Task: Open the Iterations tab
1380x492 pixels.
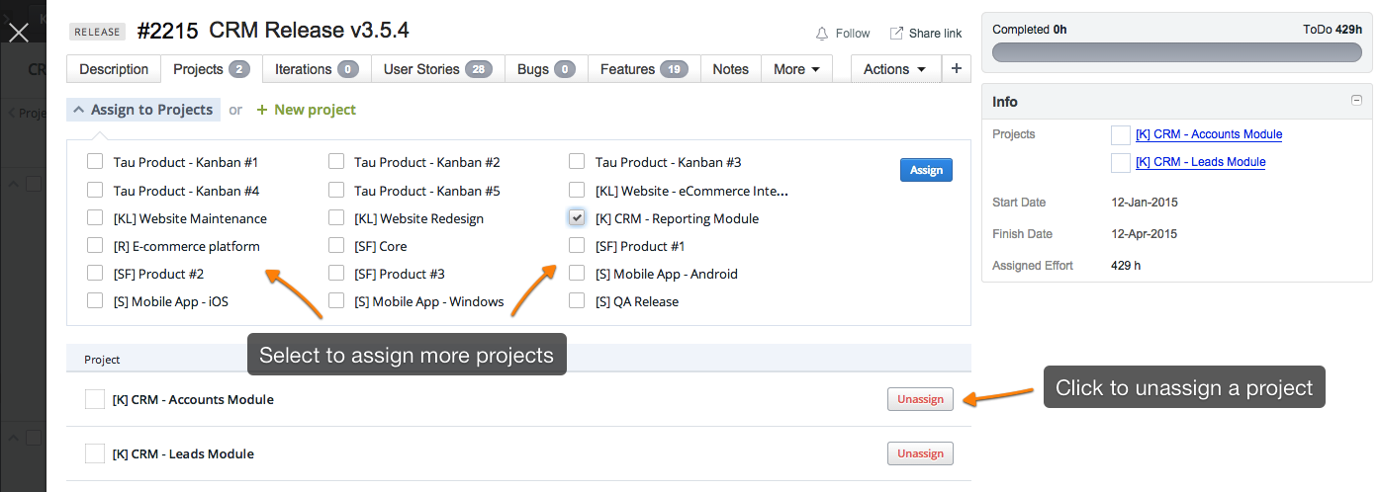Action: pos(317,69)
